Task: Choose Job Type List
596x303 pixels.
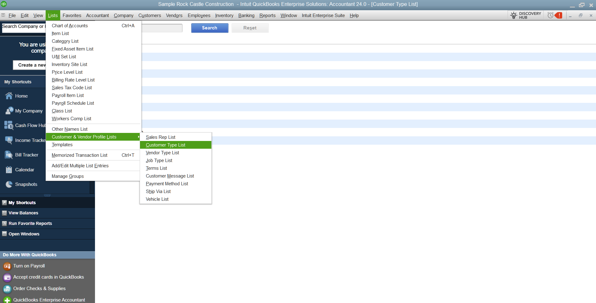Action: click(176, 160)
